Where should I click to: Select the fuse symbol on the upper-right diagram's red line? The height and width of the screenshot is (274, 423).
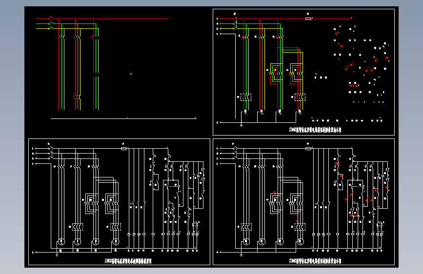(x=308, y=19)
